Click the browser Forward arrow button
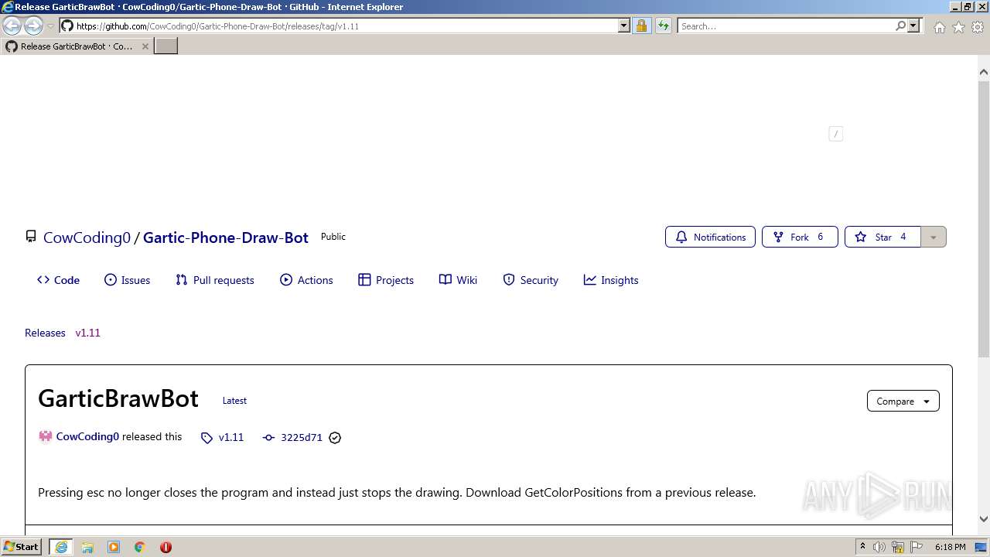Viewport: 990px width, 557px height. click(33, 26)
